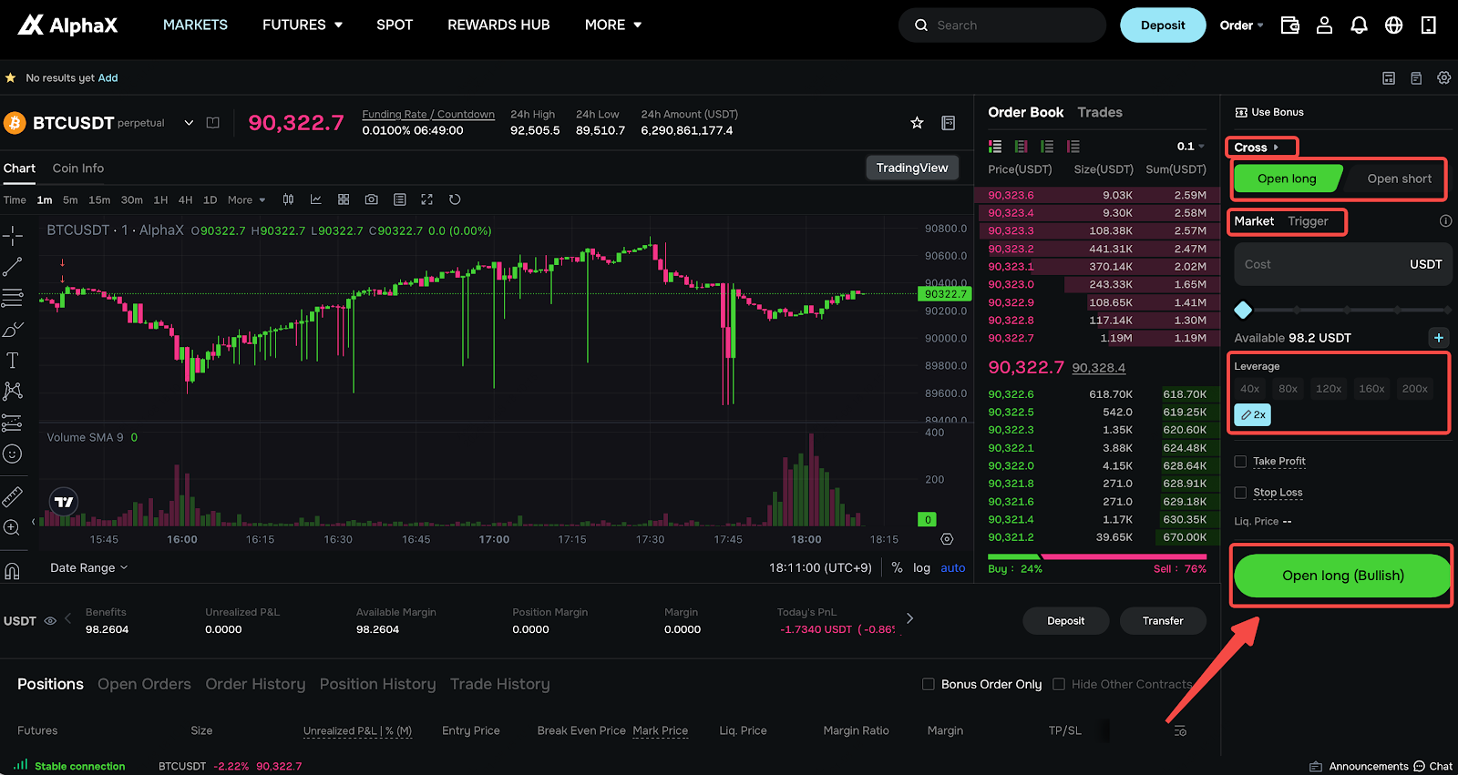Select the 15m timeframe
The width and height of the screenshot is (1458, 775).
click(x=99, y=199)
